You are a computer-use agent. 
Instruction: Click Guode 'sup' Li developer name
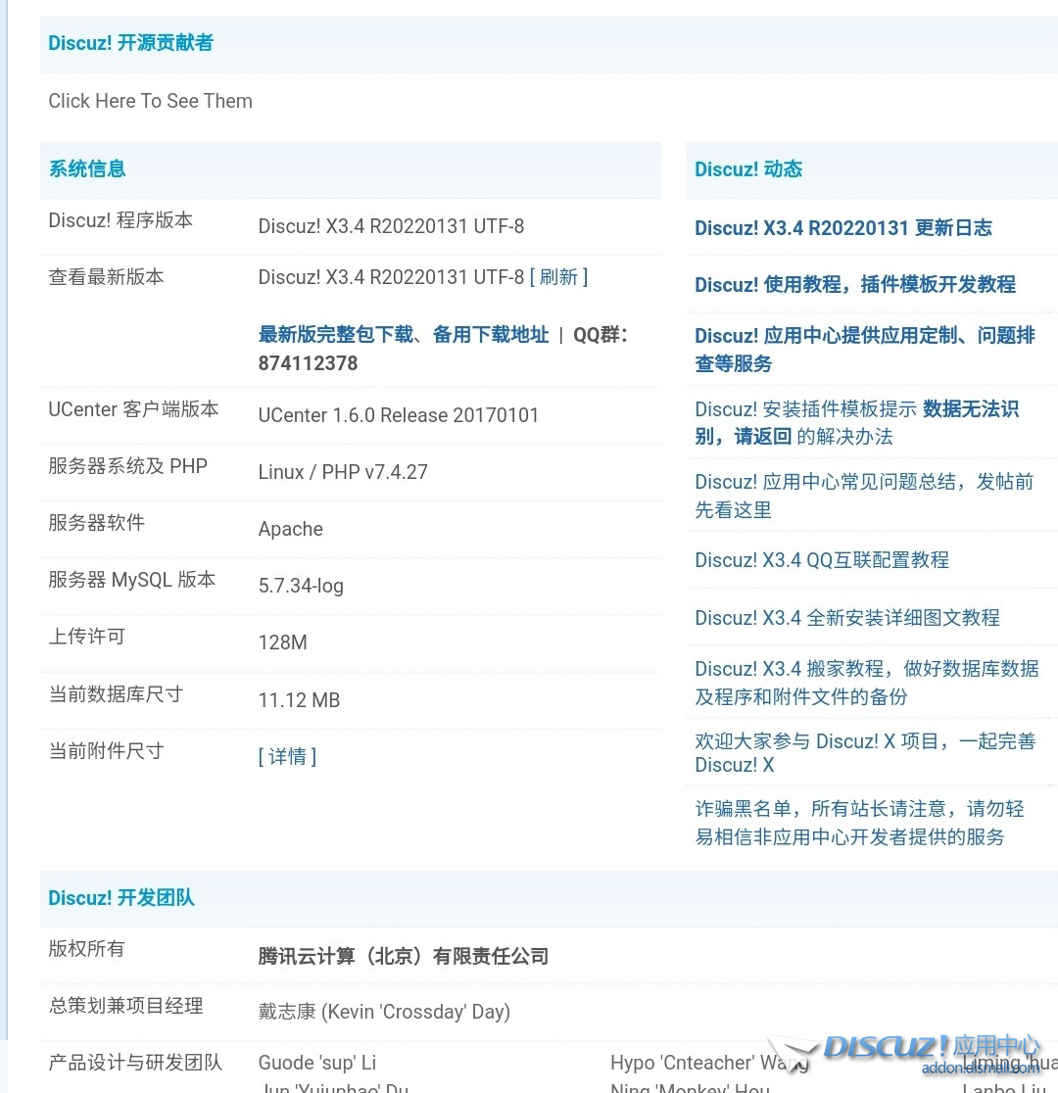pyautogui.click(x=317, y=1063)
